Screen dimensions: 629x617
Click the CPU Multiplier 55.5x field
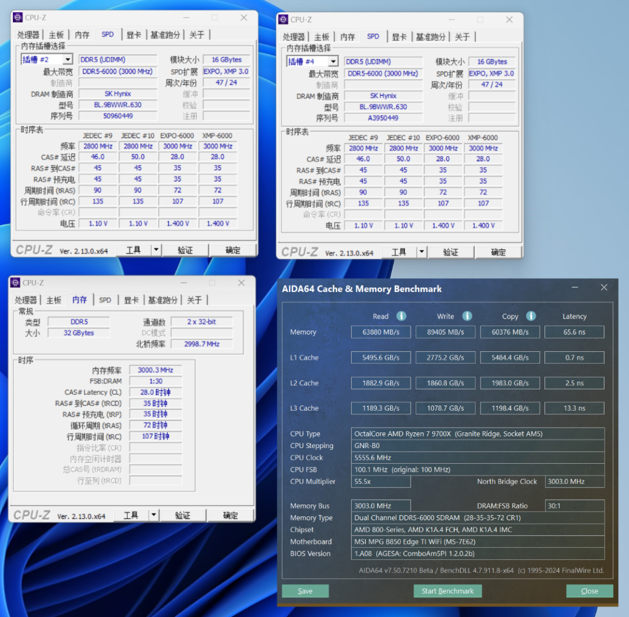[381, 481]
